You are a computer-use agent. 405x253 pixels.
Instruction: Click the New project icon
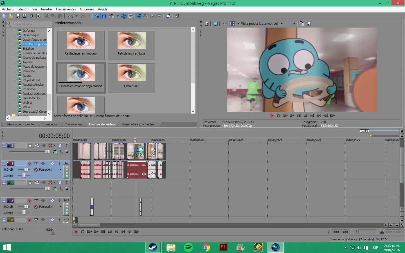pos(4,16)
